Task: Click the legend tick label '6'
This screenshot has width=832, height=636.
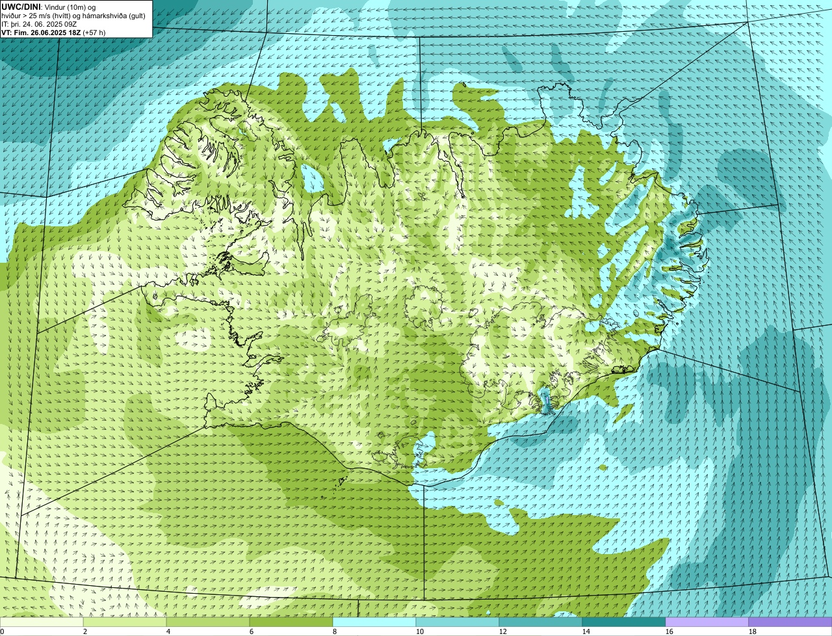Action: pyautogui.click(x=252, y=631)
